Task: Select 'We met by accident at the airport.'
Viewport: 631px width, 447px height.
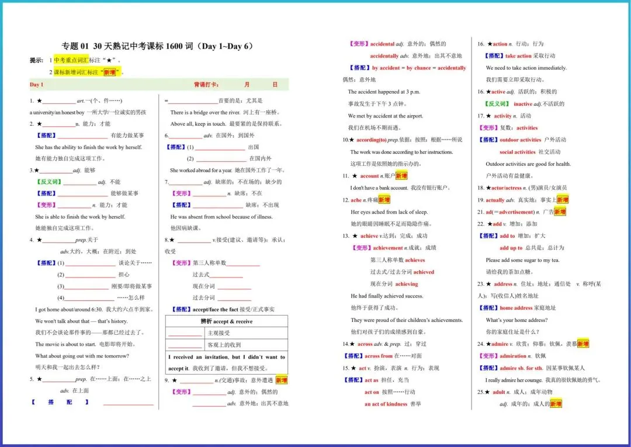Action: (x=386, y=116)
